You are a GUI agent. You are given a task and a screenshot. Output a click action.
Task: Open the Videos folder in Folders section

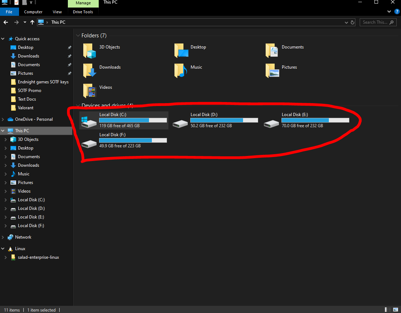(89, 91)
